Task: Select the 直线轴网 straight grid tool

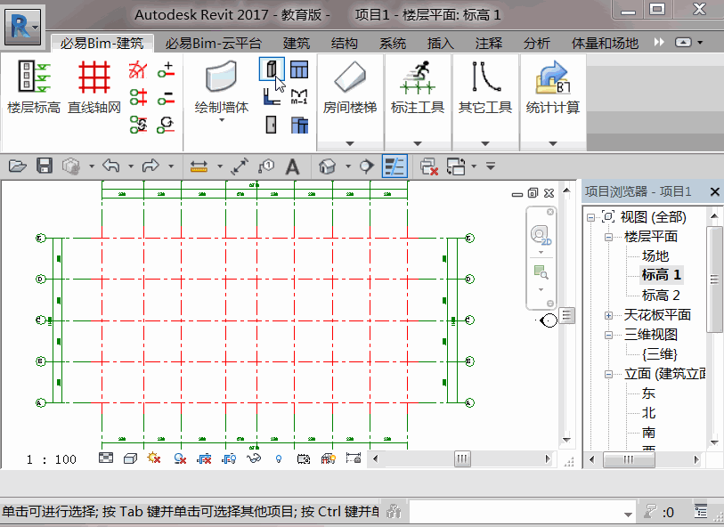Action: coord(94,86)
